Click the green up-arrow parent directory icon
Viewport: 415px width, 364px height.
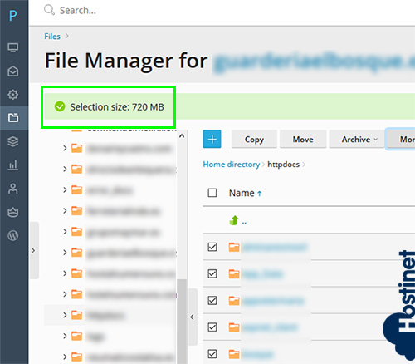coord(234,220)
